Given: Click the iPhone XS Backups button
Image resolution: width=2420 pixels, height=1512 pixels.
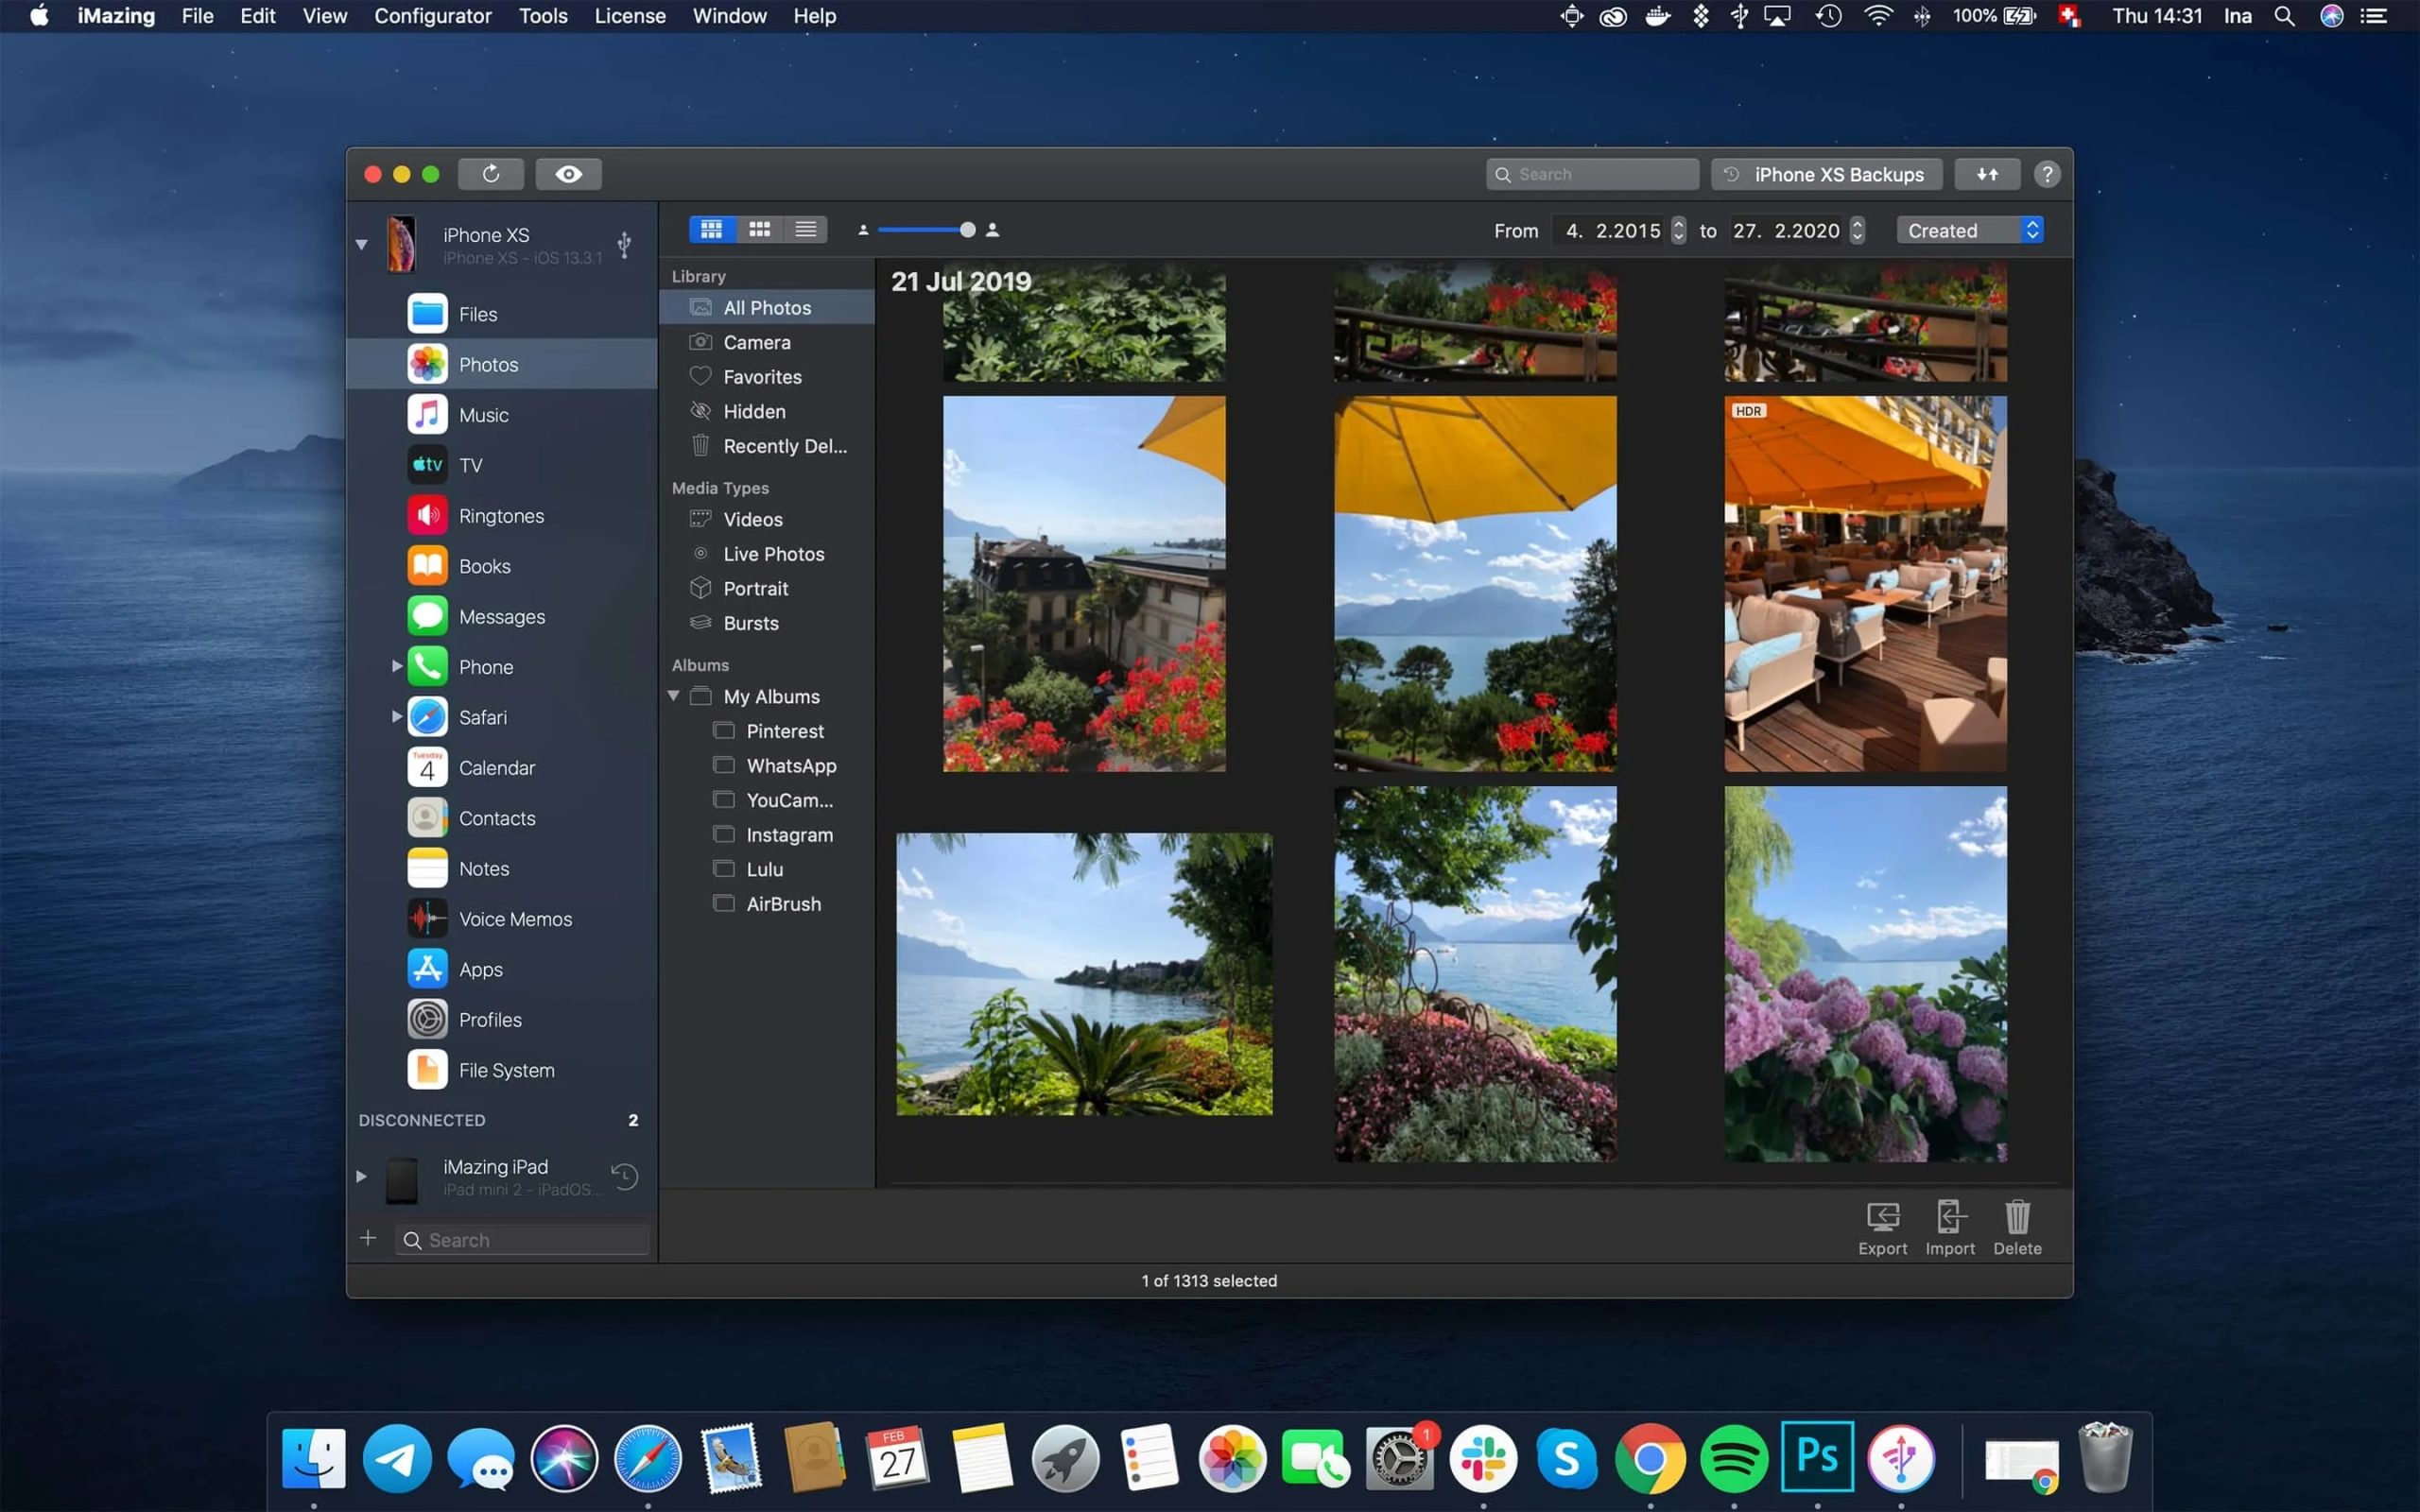Looking at the screenshot, I should tap(1829, 174).
